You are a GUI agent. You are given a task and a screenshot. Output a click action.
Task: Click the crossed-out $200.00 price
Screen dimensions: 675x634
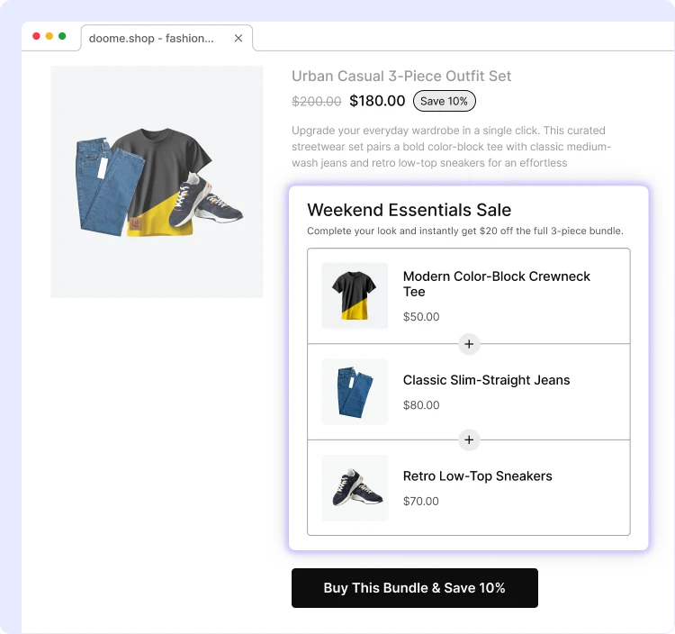click(317, 101)
